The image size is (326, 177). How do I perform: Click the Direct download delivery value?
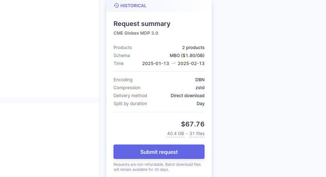click(x=188, y=96)
